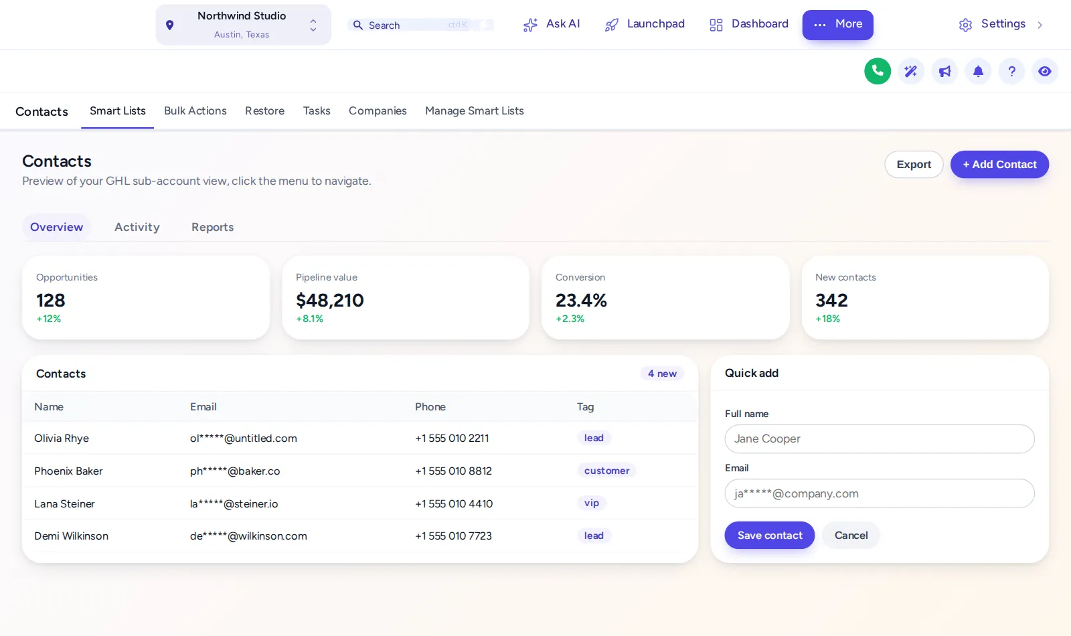
Task: Click the vip tag on Lana Steiner
Action: [592, 503]
